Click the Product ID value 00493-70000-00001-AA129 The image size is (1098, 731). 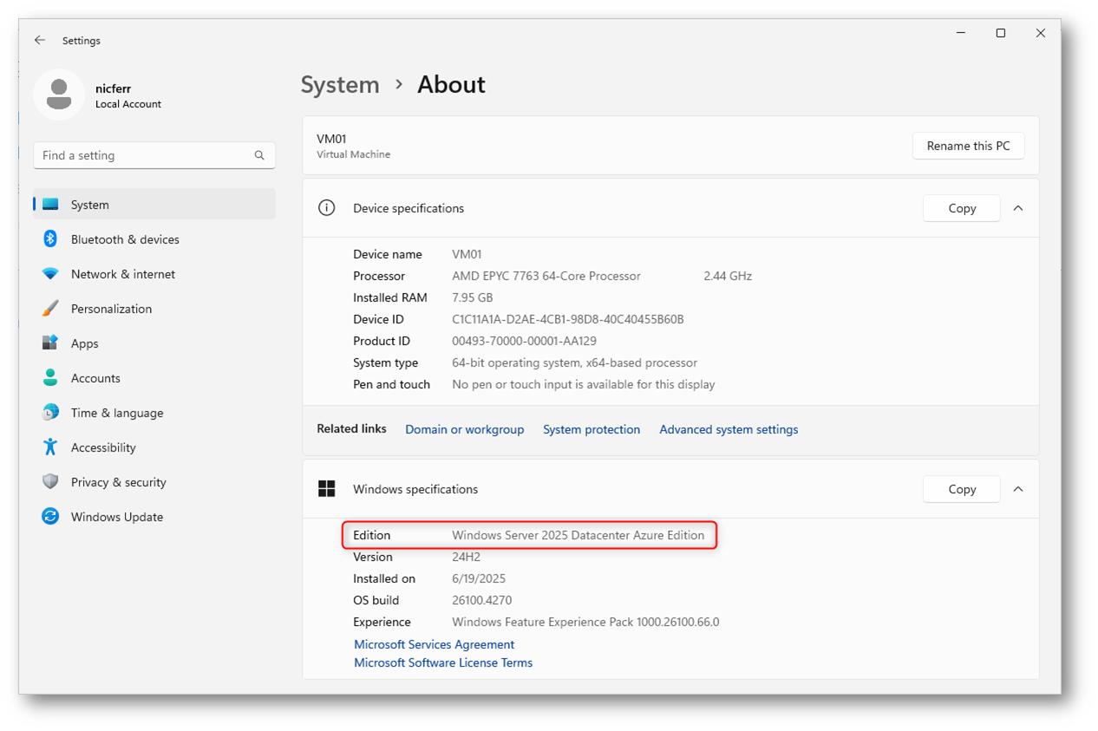524,341
